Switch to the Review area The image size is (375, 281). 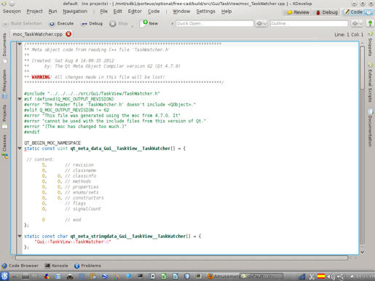(x=299, y=12)
